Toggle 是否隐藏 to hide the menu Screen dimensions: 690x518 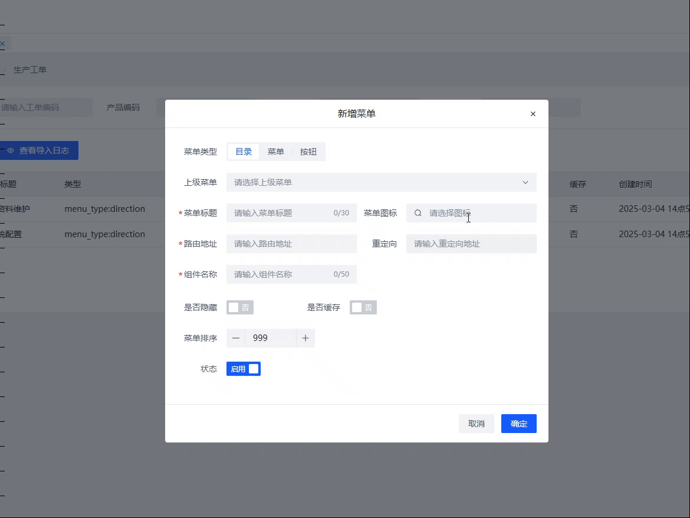[x=239, y=307]
